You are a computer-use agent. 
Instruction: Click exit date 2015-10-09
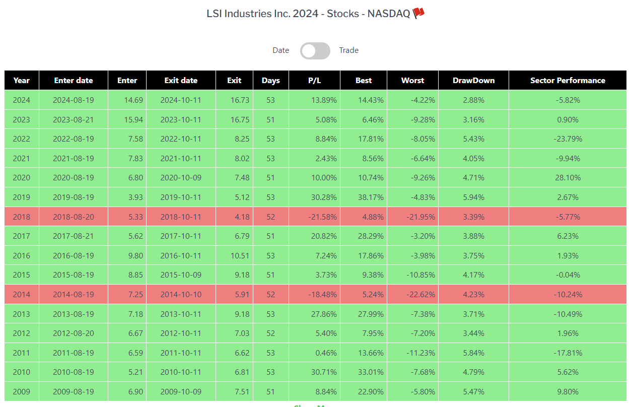(181, 275)
